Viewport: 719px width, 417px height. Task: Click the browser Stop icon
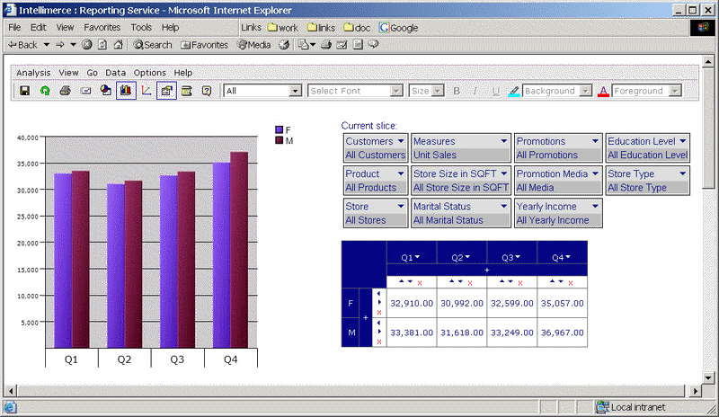(86, 45)
